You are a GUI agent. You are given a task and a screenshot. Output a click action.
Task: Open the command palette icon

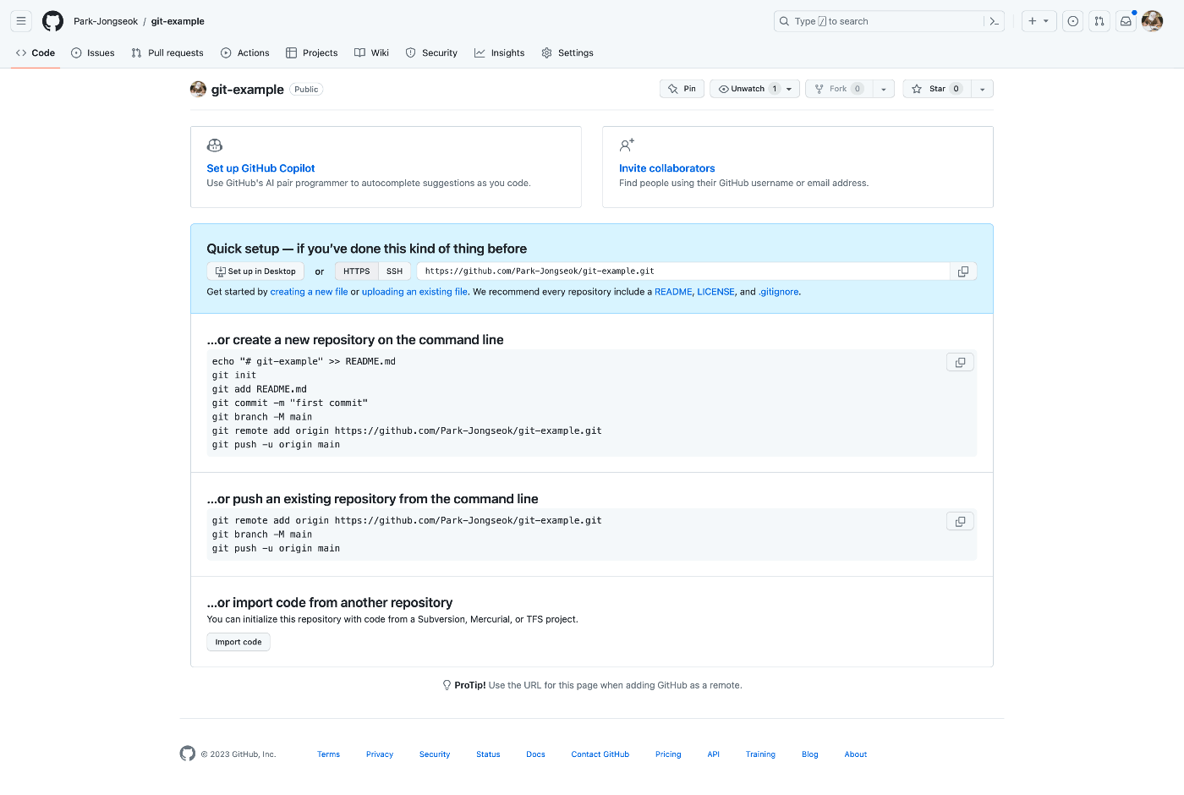tap(995, 21)
